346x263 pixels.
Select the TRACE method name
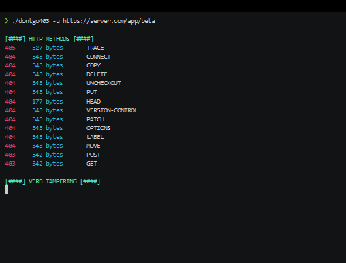tap(95, 48)
